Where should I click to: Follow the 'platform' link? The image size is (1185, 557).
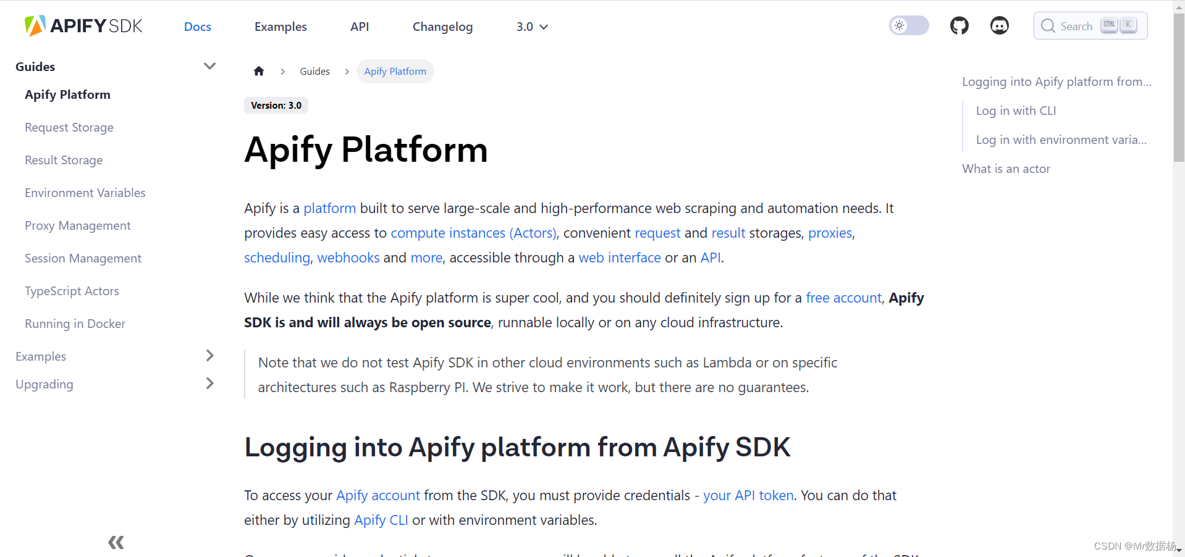tap(329, 208)
